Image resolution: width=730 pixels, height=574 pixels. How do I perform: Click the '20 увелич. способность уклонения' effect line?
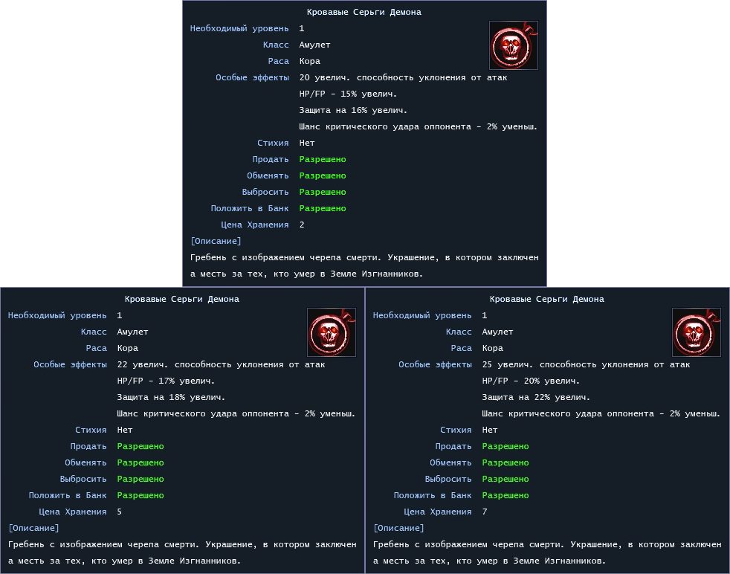click(403, 78)
